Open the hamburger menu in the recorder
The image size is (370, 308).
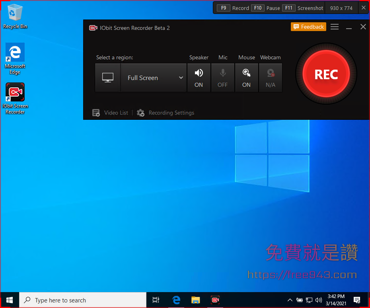[x=335, y=27]
